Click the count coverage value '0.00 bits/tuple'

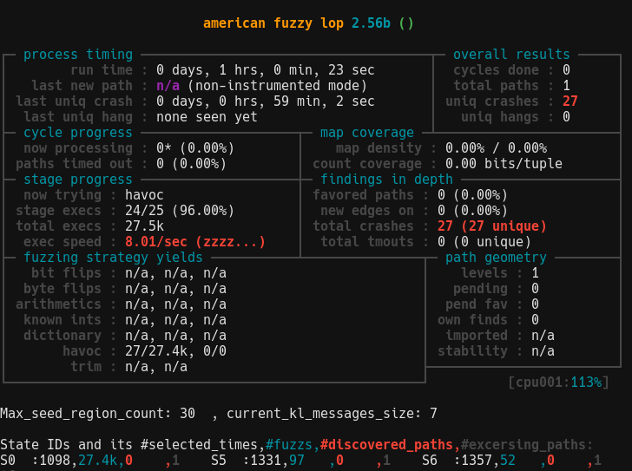(x=504, y=164)
